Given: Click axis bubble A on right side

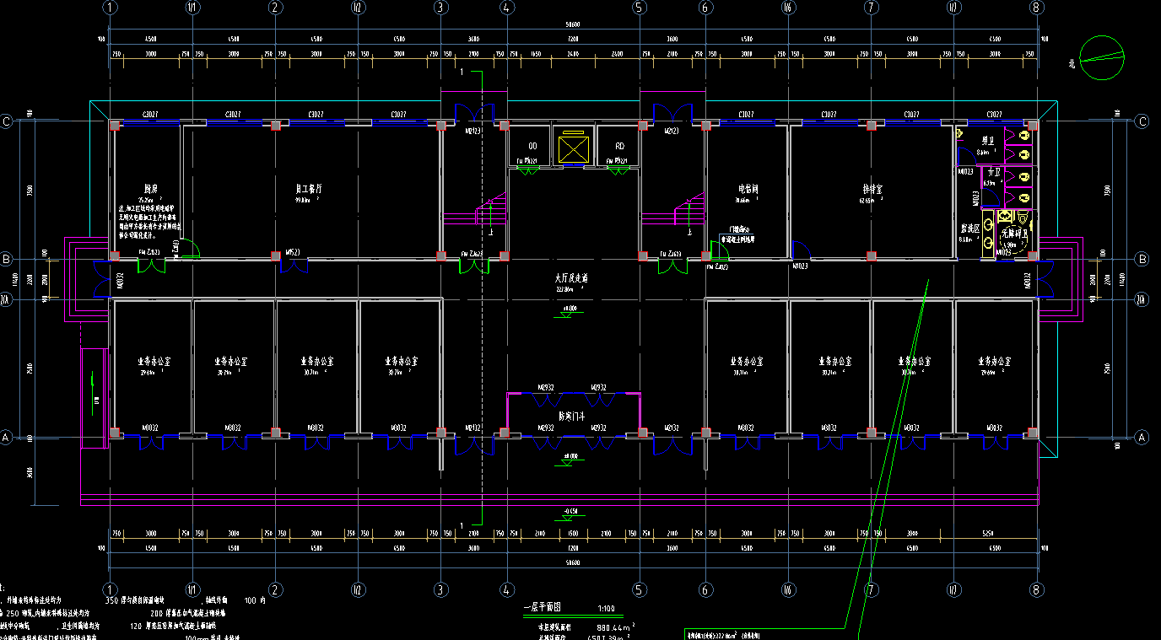Looking at the screenshot, I should pos(1142,438).
